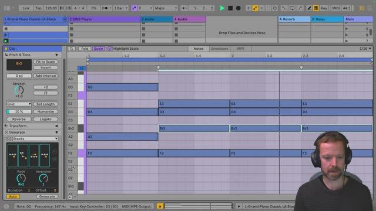Image resolution: width=376 pixels, height=211 pixels.
Task: Open the Stacks generator dropdown
Action: coord(35,139)
